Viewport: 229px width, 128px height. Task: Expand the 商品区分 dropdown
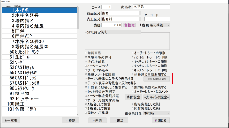pos(140,13)
